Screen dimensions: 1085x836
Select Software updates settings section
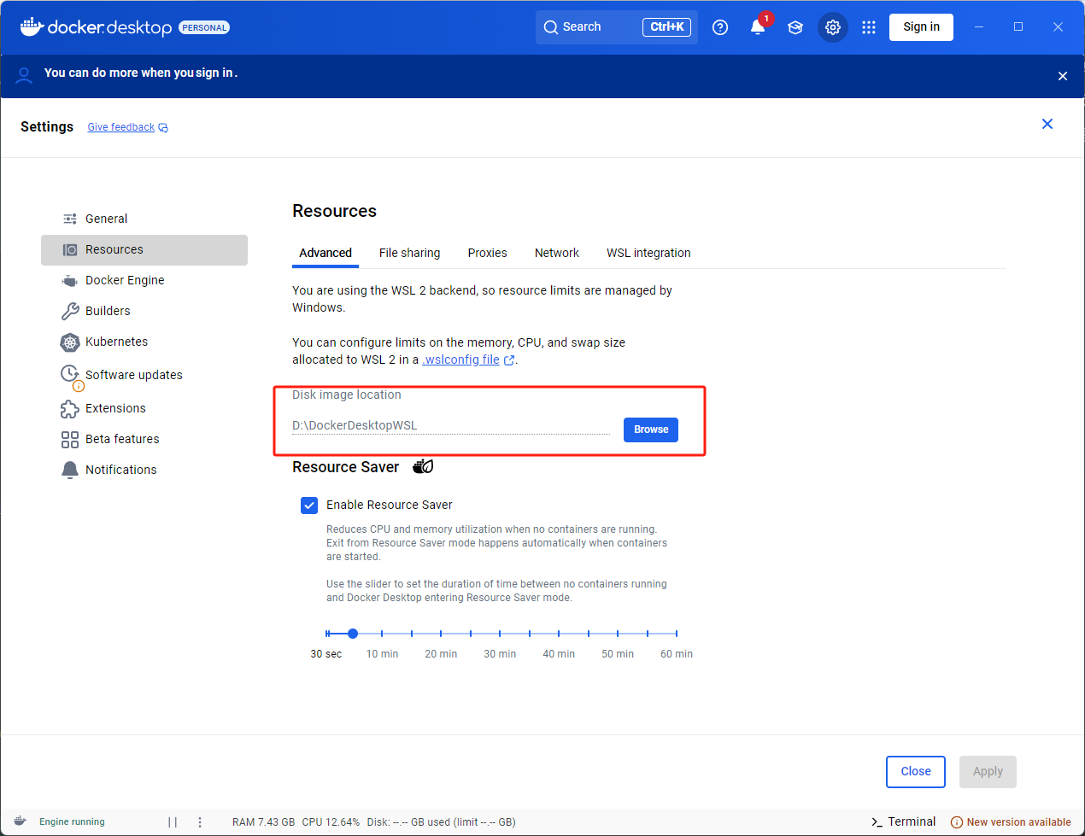click(x=144, y=376)
